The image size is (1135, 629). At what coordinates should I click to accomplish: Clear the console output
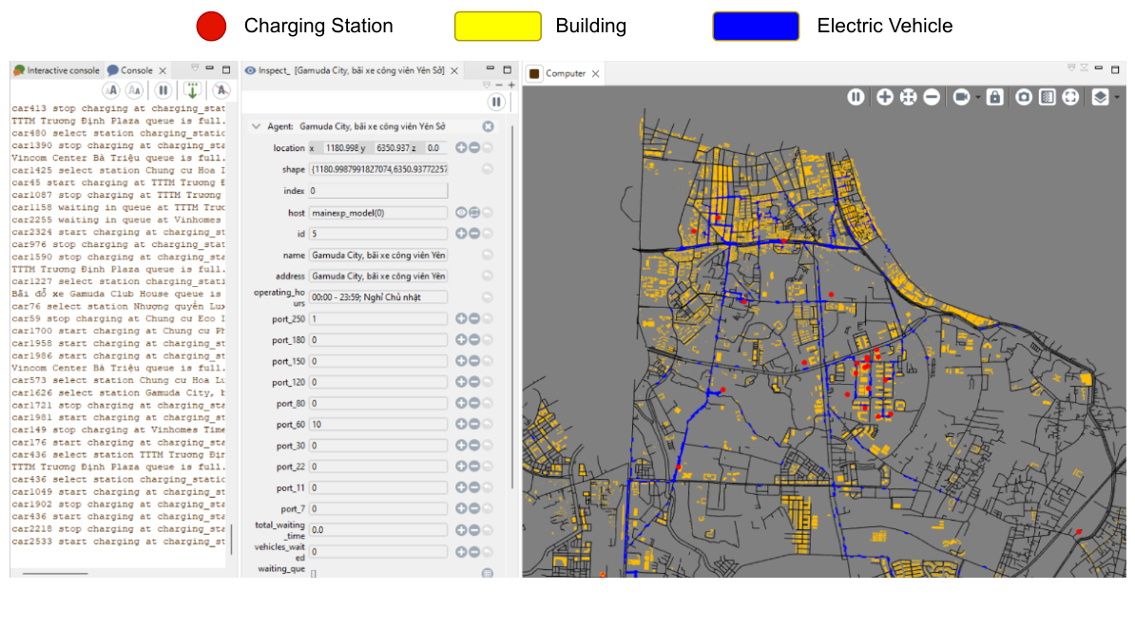pos(221,90)
